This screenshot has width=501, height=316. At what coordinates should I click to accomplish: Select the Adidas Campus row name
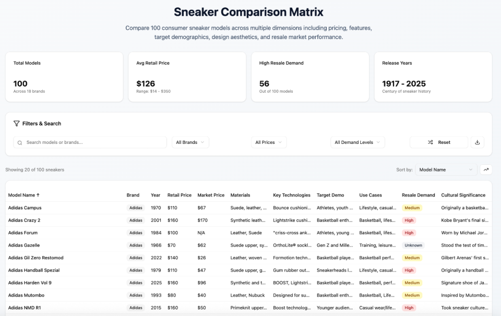tap(25, 208)
